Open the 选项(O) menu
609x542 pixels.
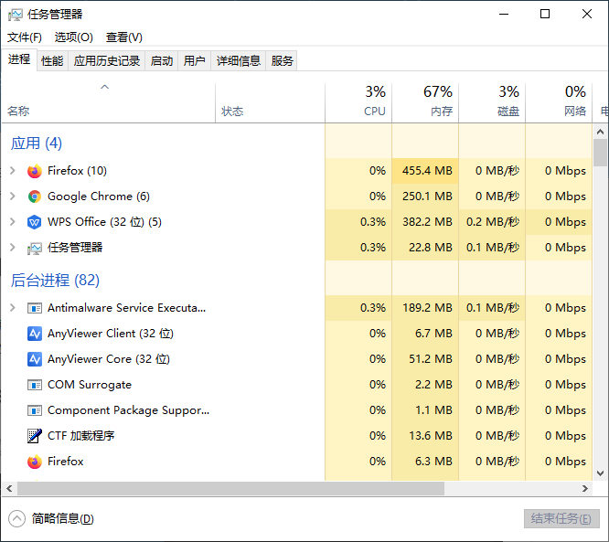click(x=73, y=37)
